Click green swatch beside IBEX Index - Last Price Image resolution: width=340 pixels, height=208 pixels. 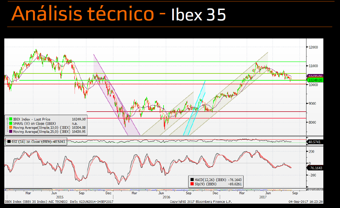(x=11, y=119)
